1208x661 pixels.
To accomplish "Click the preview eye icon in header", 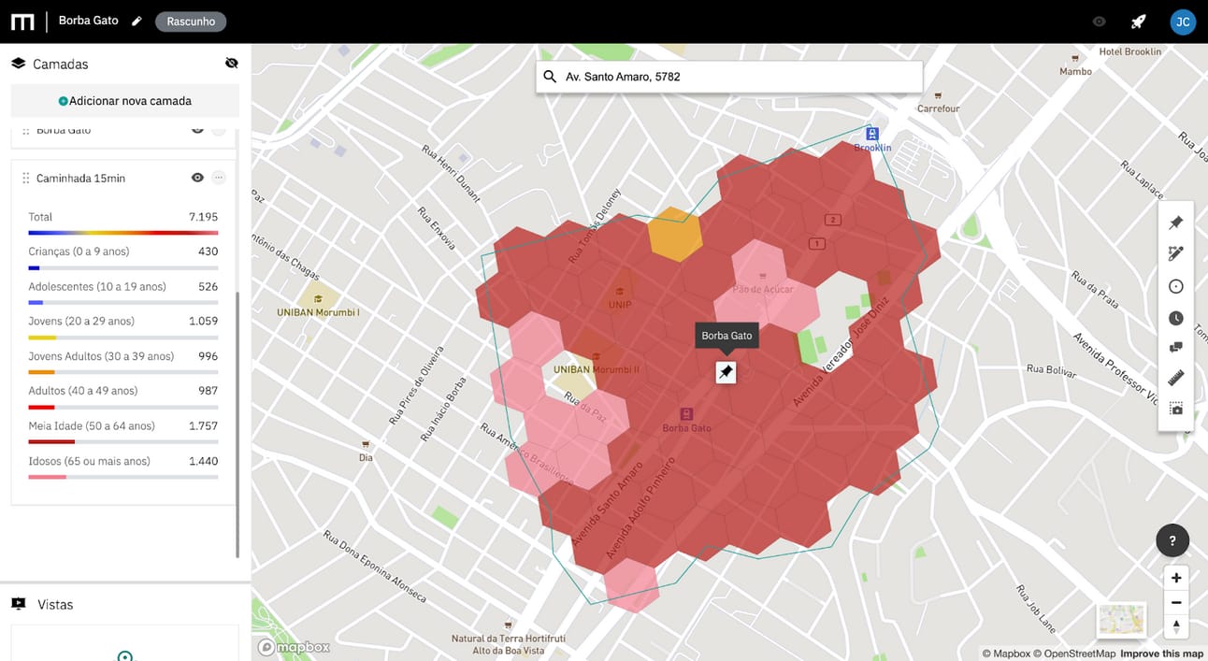I will 1100,22.
